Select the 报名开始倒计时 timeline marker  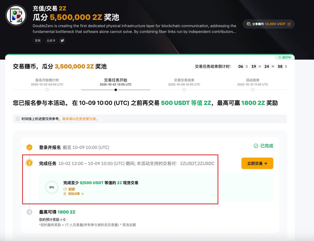pos(47,90)
